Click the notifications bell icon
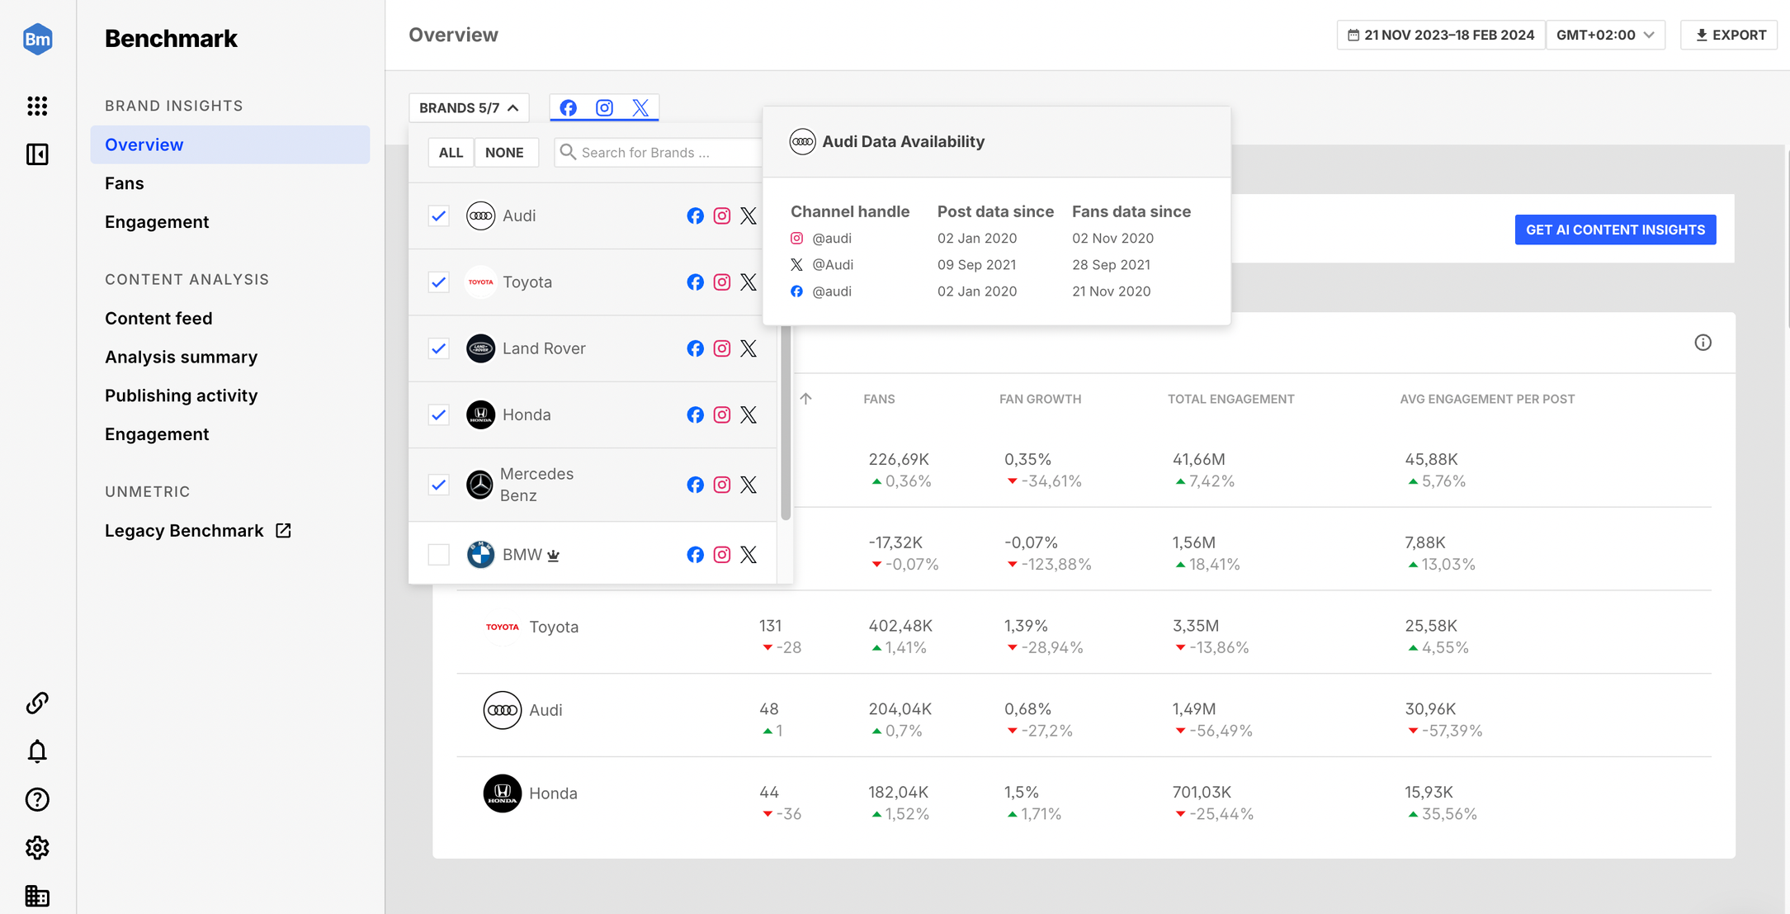The height and width of the screenshot is (914, 1790). pyautogui.click(x=37, y=751)
